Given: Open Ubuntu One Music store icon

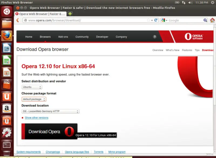Looking at the screenshot, I should [6, 121].
